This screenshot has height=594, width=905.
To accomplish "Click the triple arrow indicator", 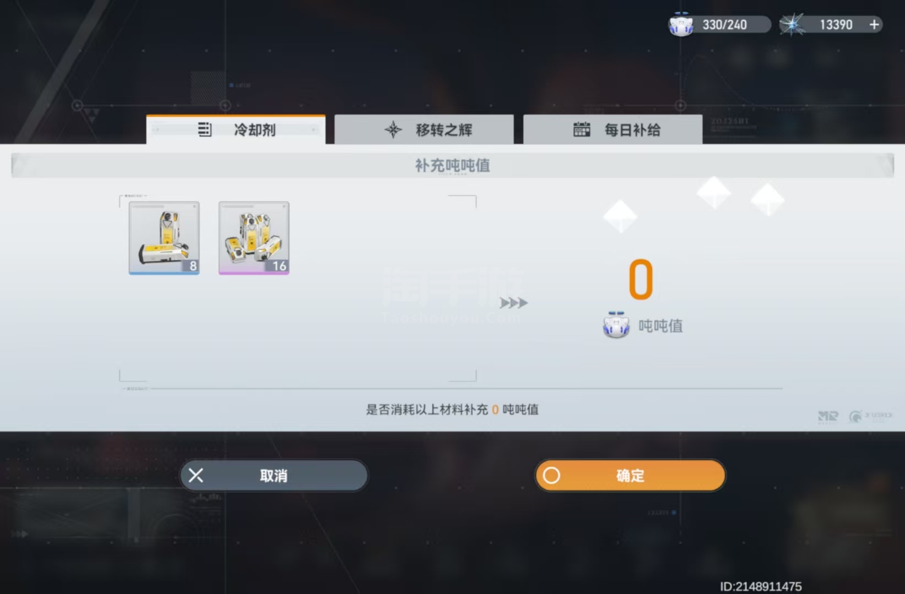I will [x=513, y=303].
